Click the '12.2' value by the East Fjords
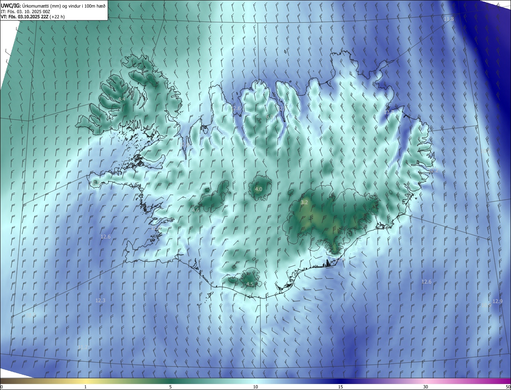 [x=434, y=170]
